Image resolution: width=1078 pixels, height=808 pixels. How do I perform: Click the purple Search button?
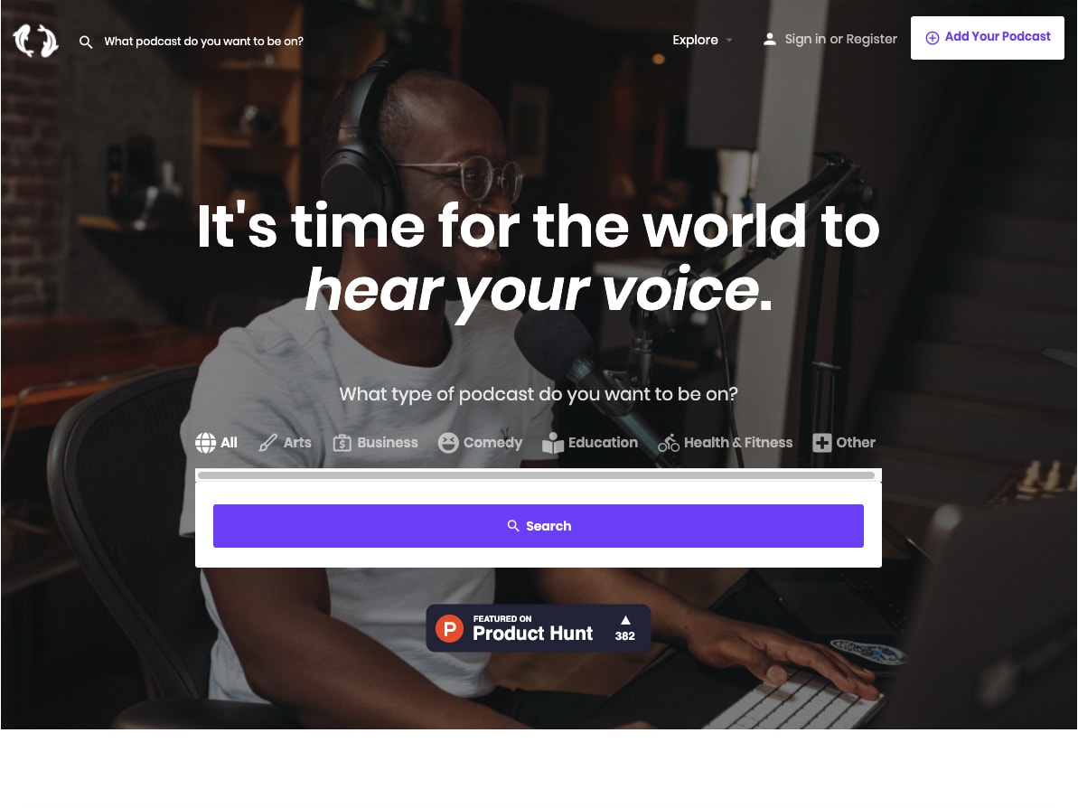tap(539, 526)
